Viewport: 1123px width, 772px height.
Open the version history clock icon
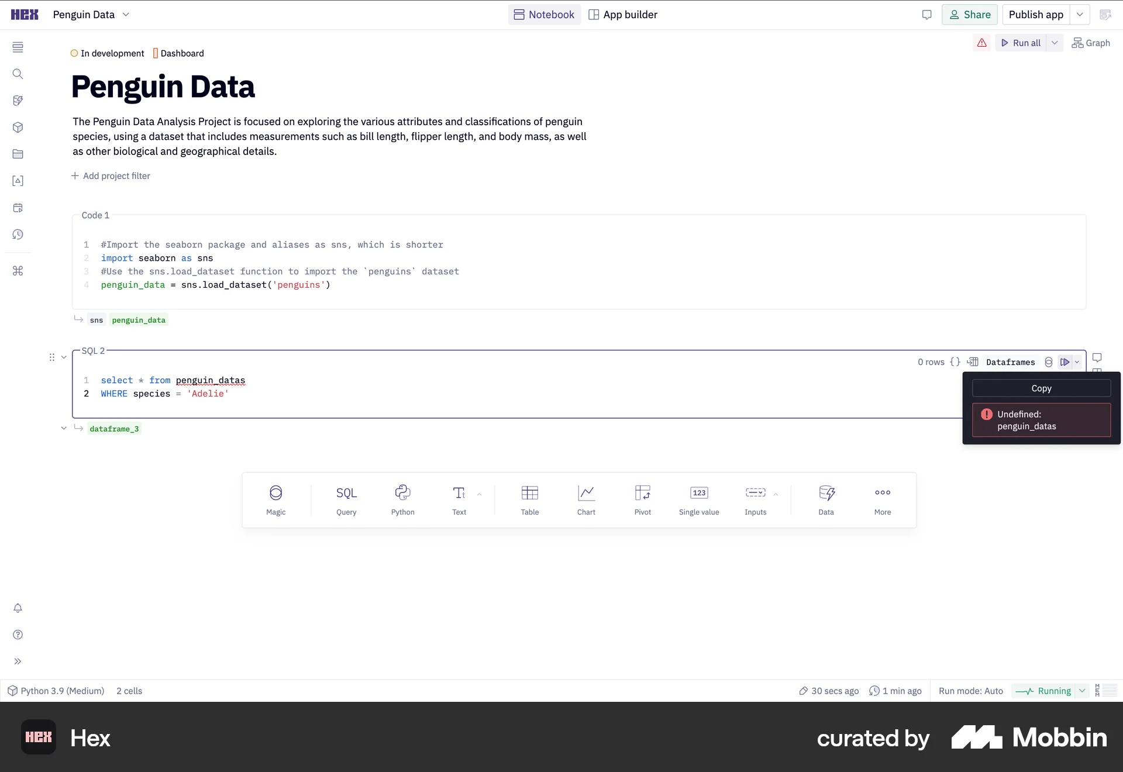(x=18, y=235)
